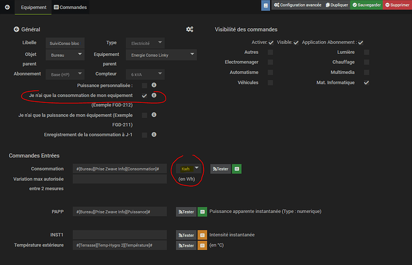Open the Kwh unit dropdown
The image size is (412, 265).
coord(188,169)
